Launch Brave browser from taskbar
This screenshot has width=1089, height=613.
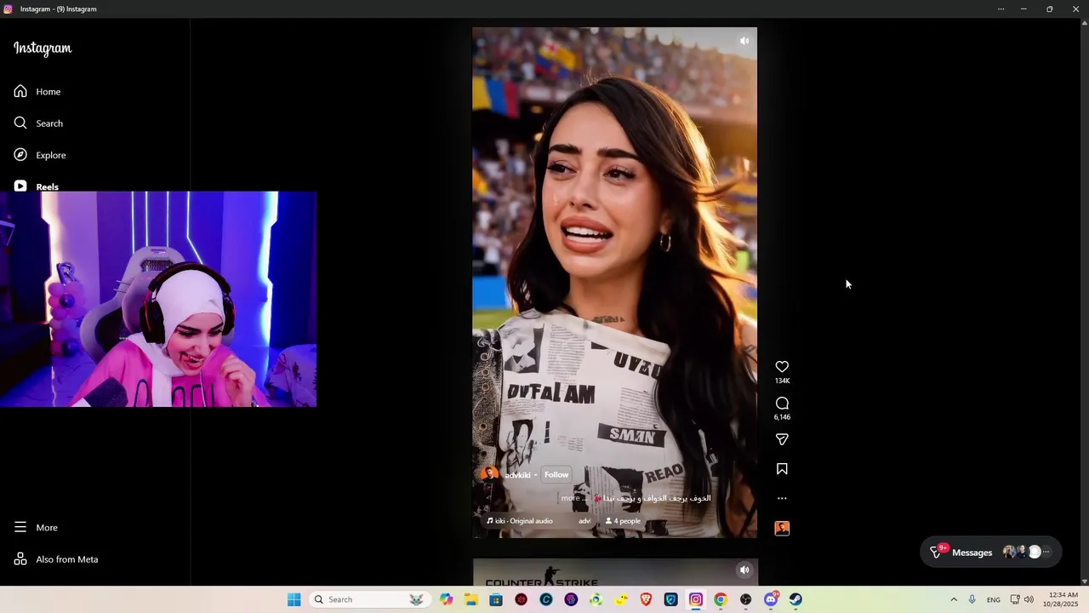[x=646, y=599]
